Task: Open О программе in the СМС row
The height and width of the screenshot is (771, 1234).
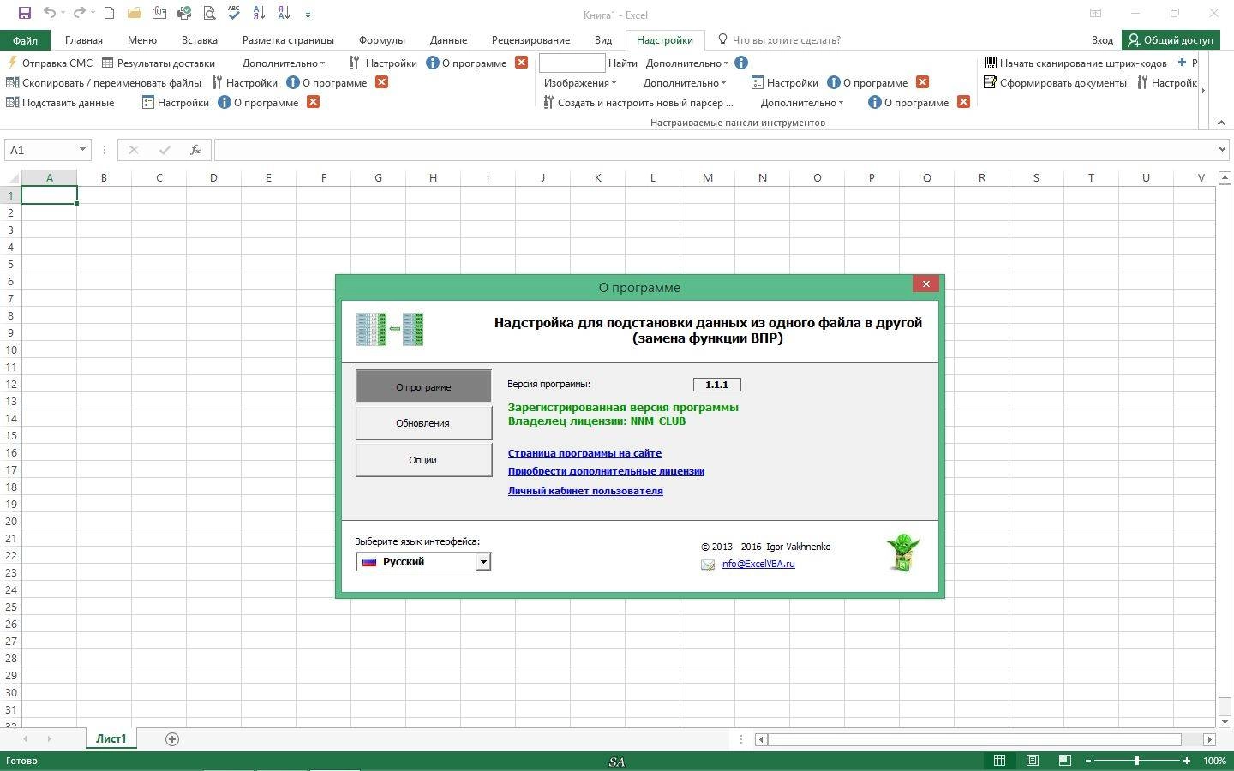Action: [466, 63]
